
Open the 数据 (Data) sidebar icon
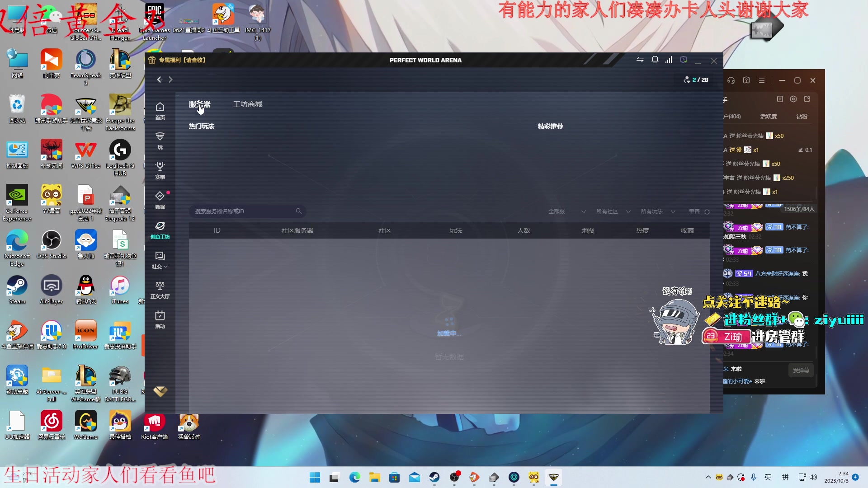pos(160,200)
